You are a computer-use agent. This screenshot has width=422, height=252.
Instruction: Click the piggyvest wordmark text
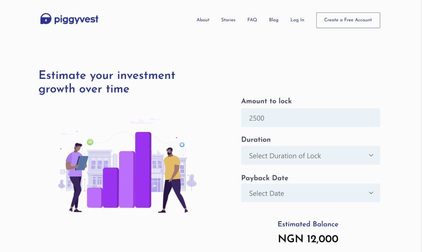click(x=76, y=20)
